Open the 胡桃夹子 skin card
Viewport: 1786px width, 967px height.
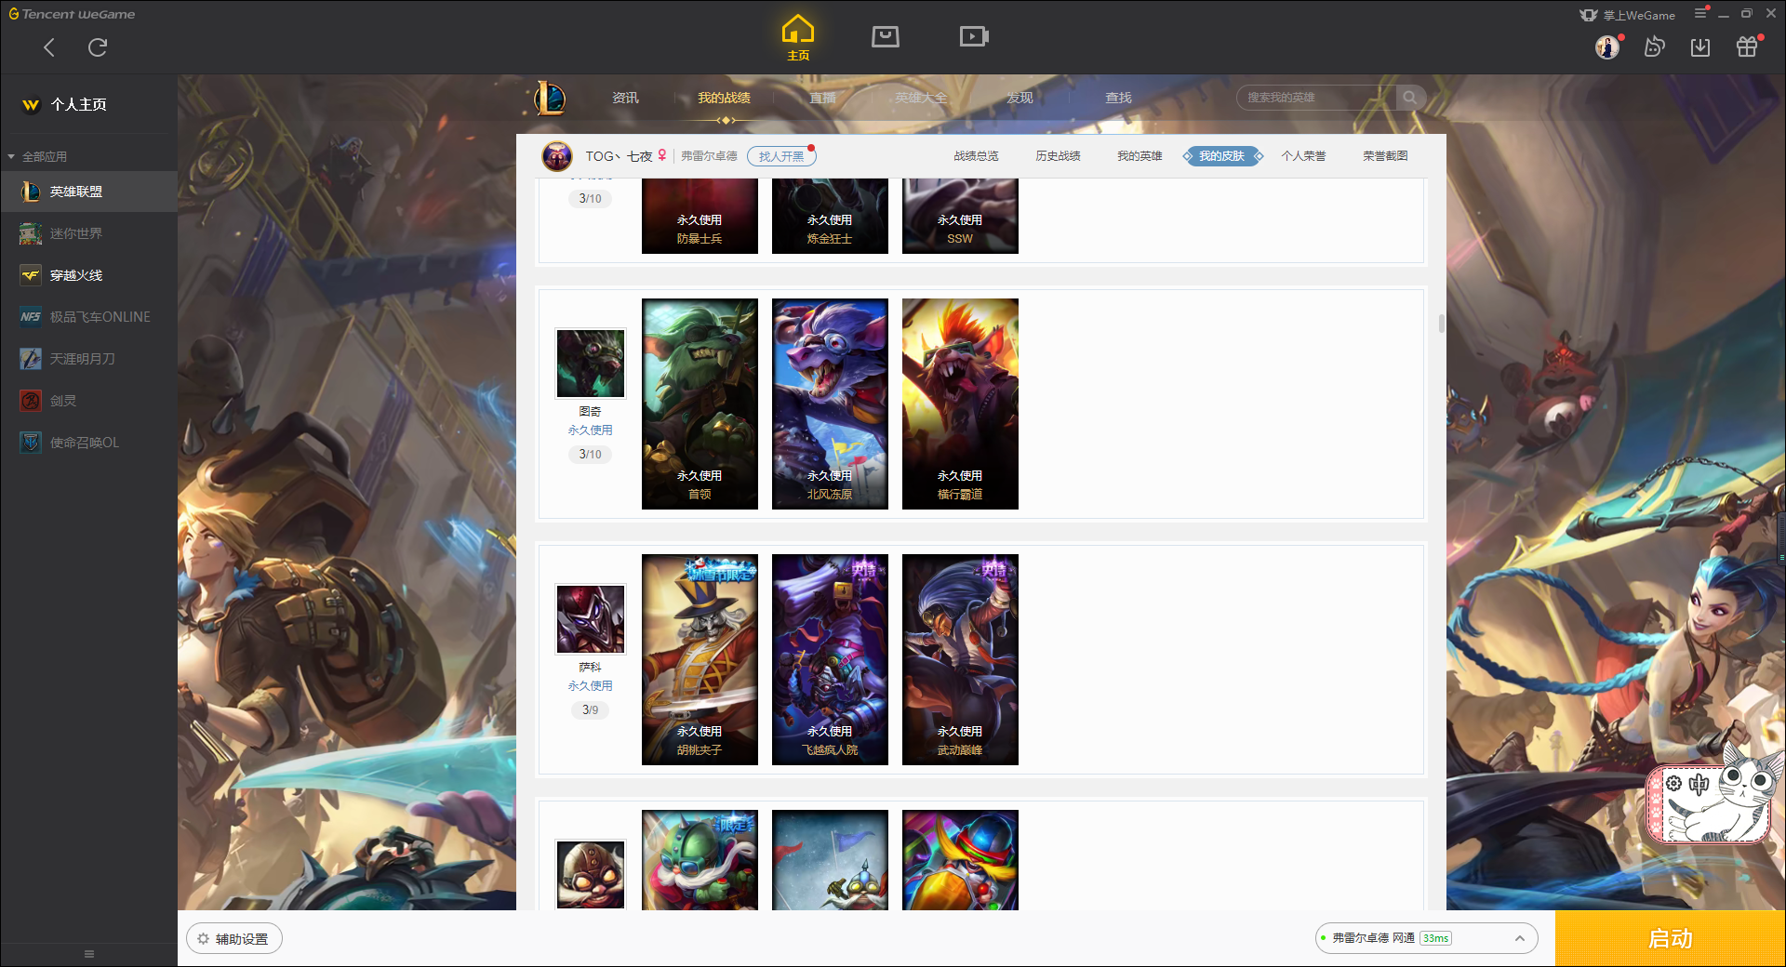coord(700,659)
